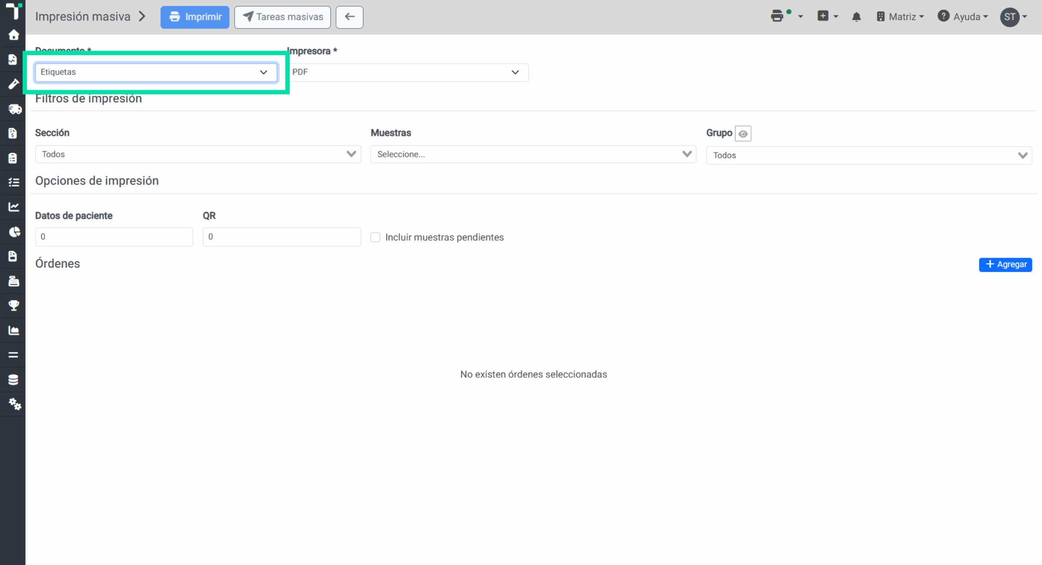
Task: Open the area chart icon in sidebar
Action: (x=13, y=330)
